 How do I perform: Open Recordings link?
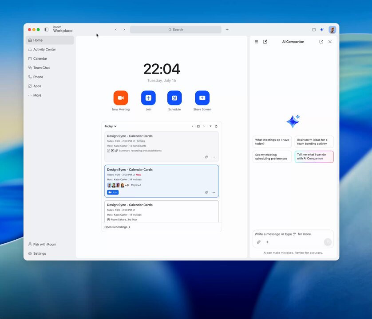pos(117,227)
